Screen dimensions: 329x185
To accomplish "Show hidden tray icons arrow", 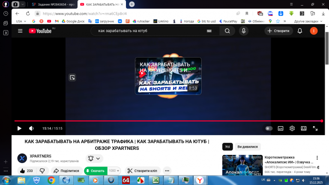I will click(274, 180).
